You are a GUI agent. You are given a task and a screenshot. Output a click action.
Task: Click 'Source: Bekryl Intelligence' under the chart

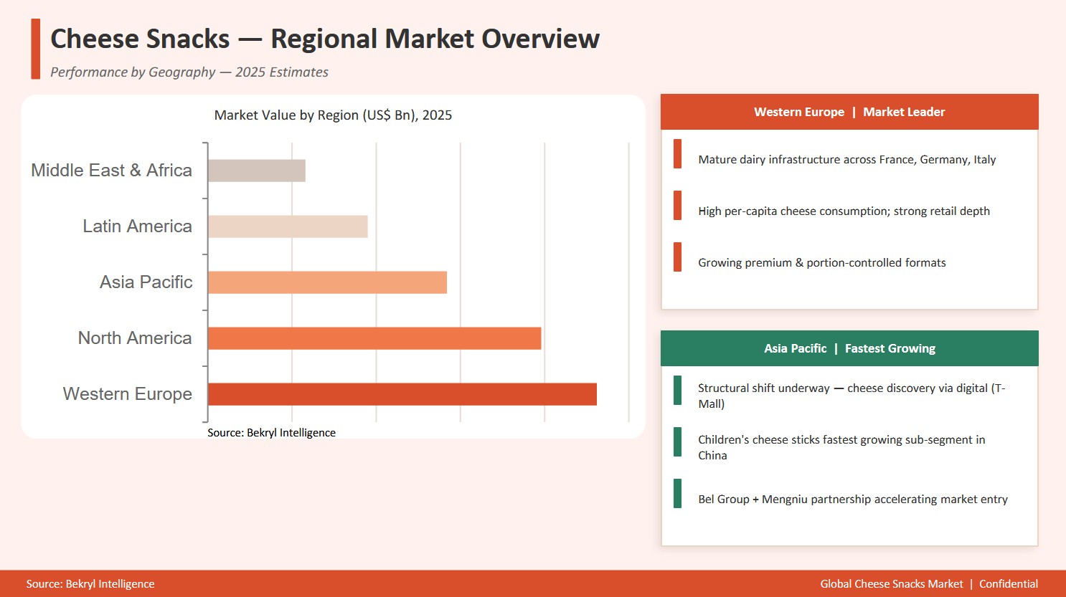[271, 433]
